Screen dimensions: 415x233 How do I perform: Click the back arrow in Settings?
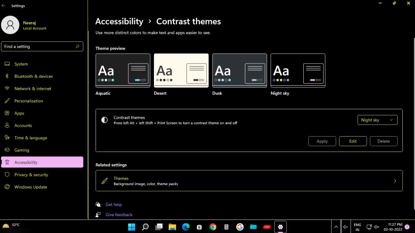point(4,6)
